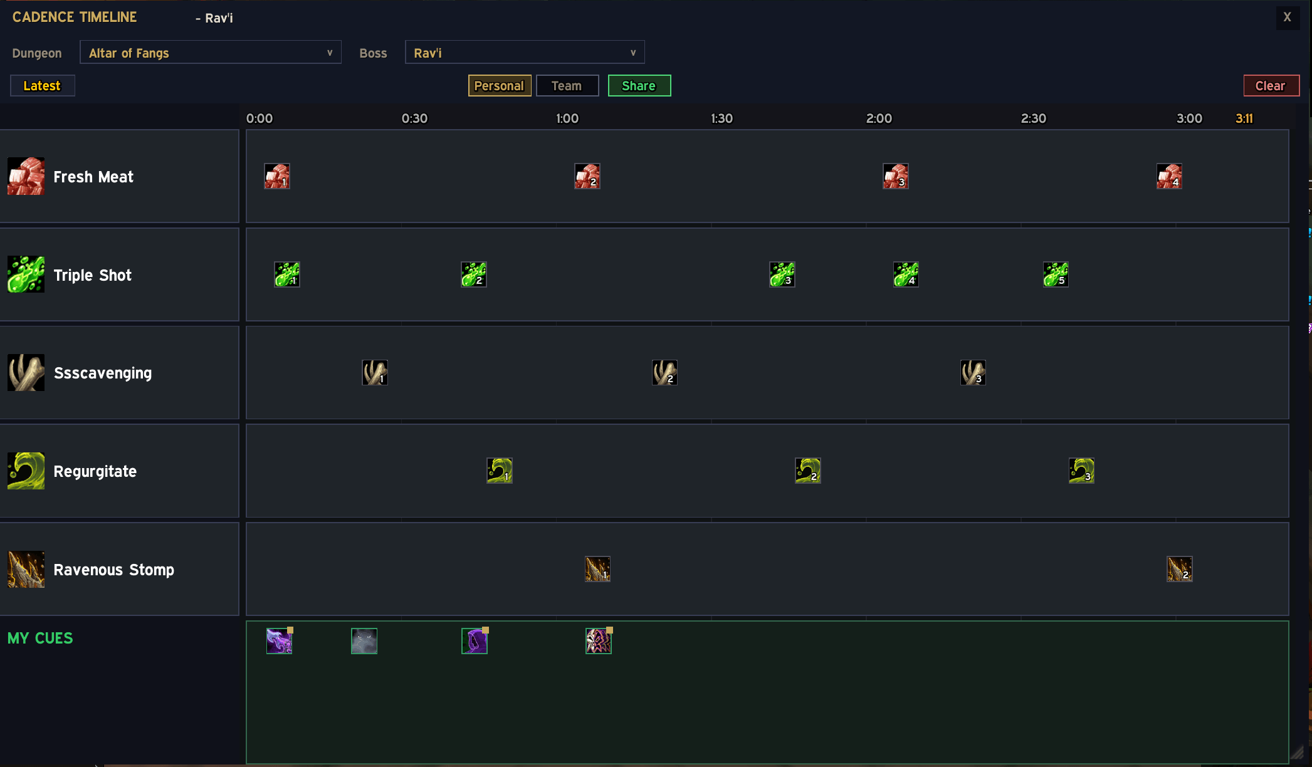
Task: Click the 3:11 end time label
Action: (1244, 118)
